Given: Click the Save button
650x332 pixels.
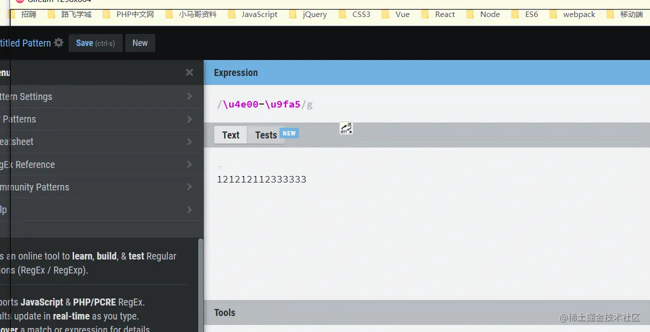Looking at the screenshot, I should click(x=96, y=43).
